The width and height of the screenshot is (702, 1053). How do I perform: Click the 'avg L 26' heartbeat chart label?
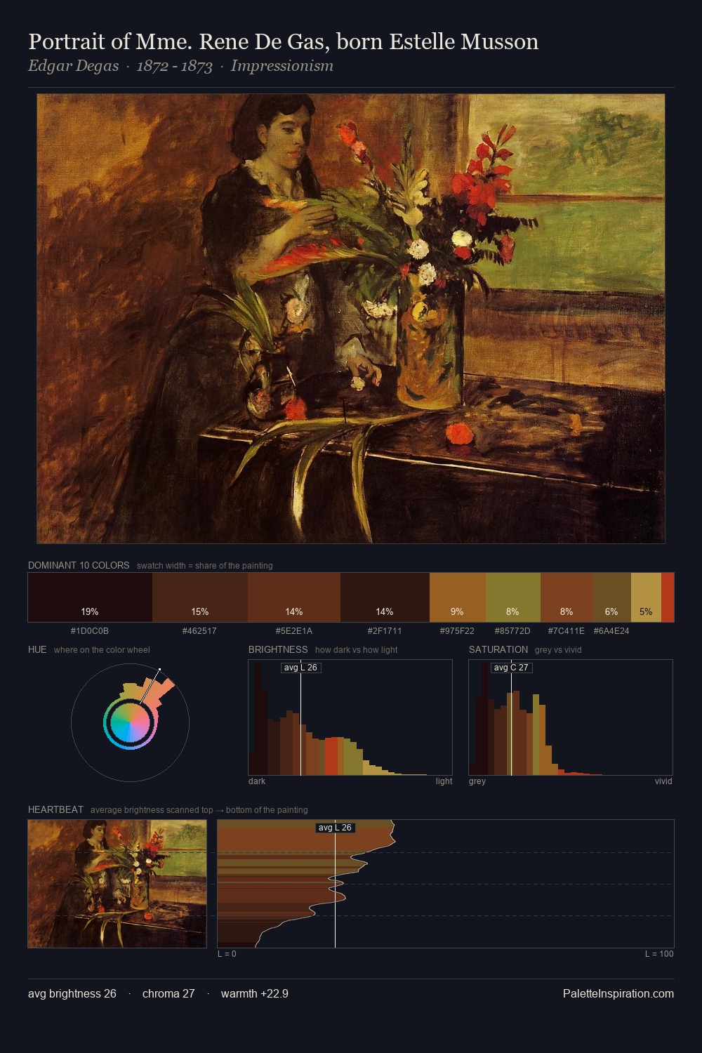coord(335,828)
